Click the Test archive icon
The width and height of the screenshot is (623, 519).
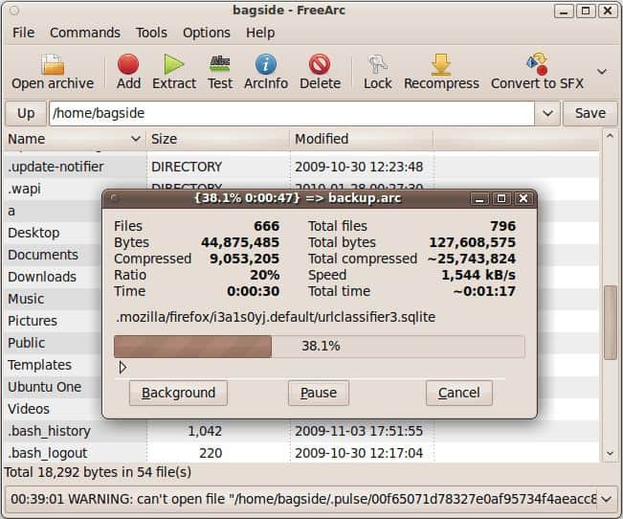pos(220,64)
